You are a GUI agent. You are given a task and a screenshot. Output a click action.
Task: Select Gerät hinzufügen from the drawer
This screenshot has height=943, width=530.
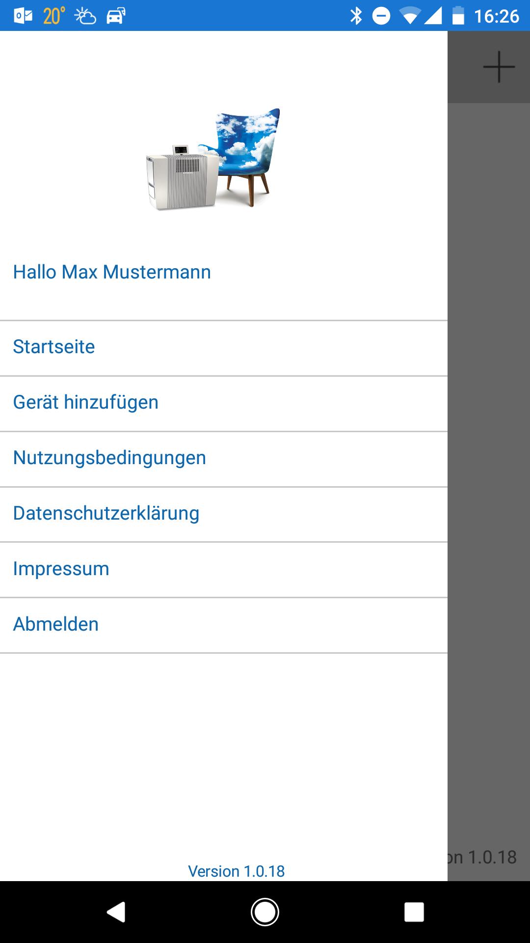pyautogui.click(x=86, y=402)
